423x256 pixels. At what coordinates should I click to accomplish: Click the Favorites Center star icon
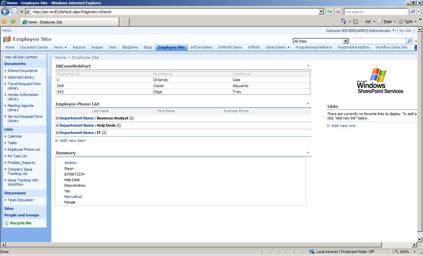click(x=4, y=21)
